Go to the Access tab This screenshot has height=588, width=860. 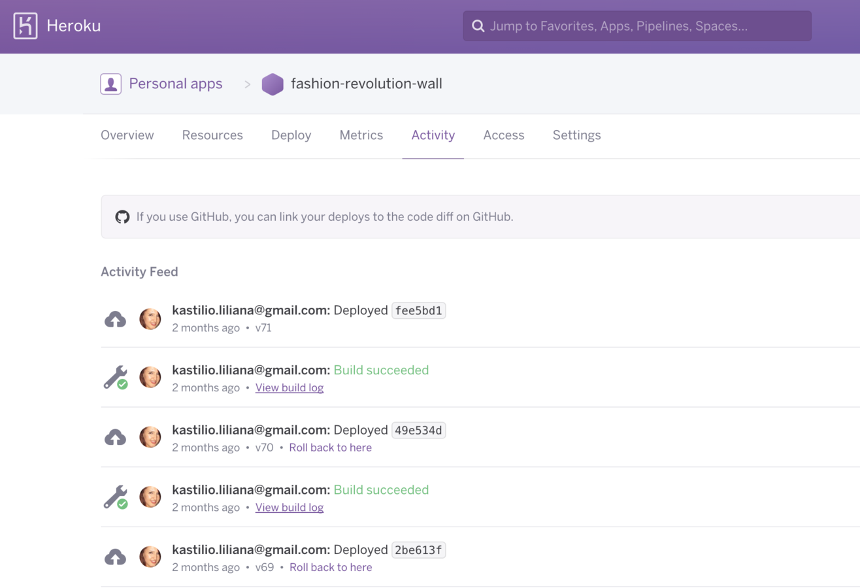click(x=504, y=135)
